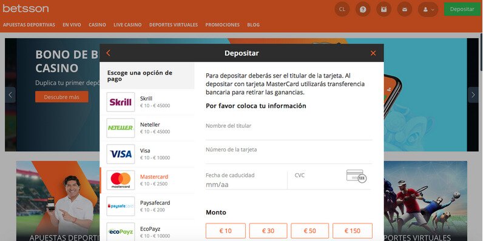Viewport: 483px width, 241px height.
Task: Show next banner slide arrow
Action: [x=473, y=95]
